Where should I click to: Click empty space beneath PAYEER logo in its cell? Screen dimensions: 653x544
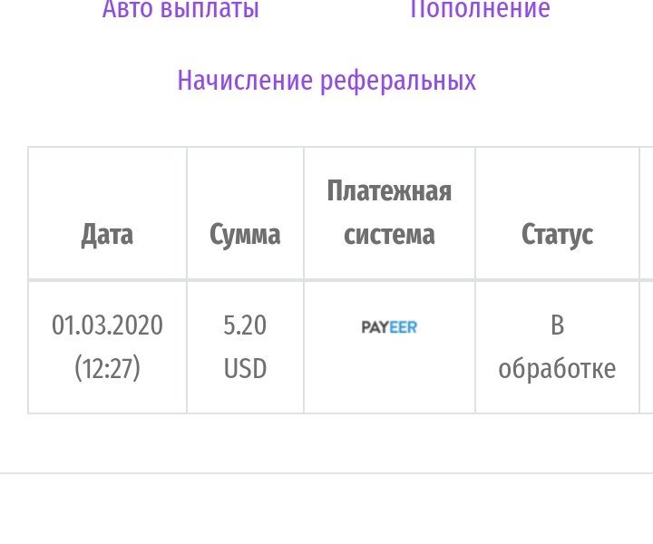coord(389,374)
